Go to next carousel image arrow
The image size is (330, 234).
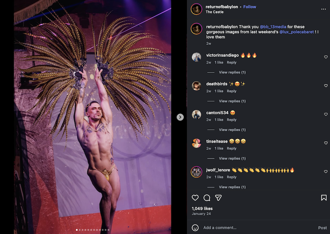click(180, 117)
